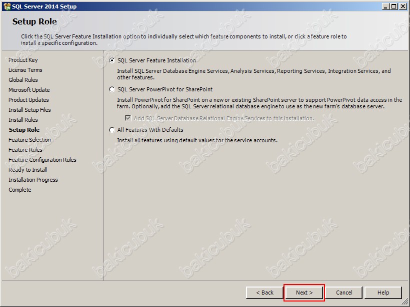Click the SQL Server setup title bar icon
410x307 pixels.
(x=7, y=6)
